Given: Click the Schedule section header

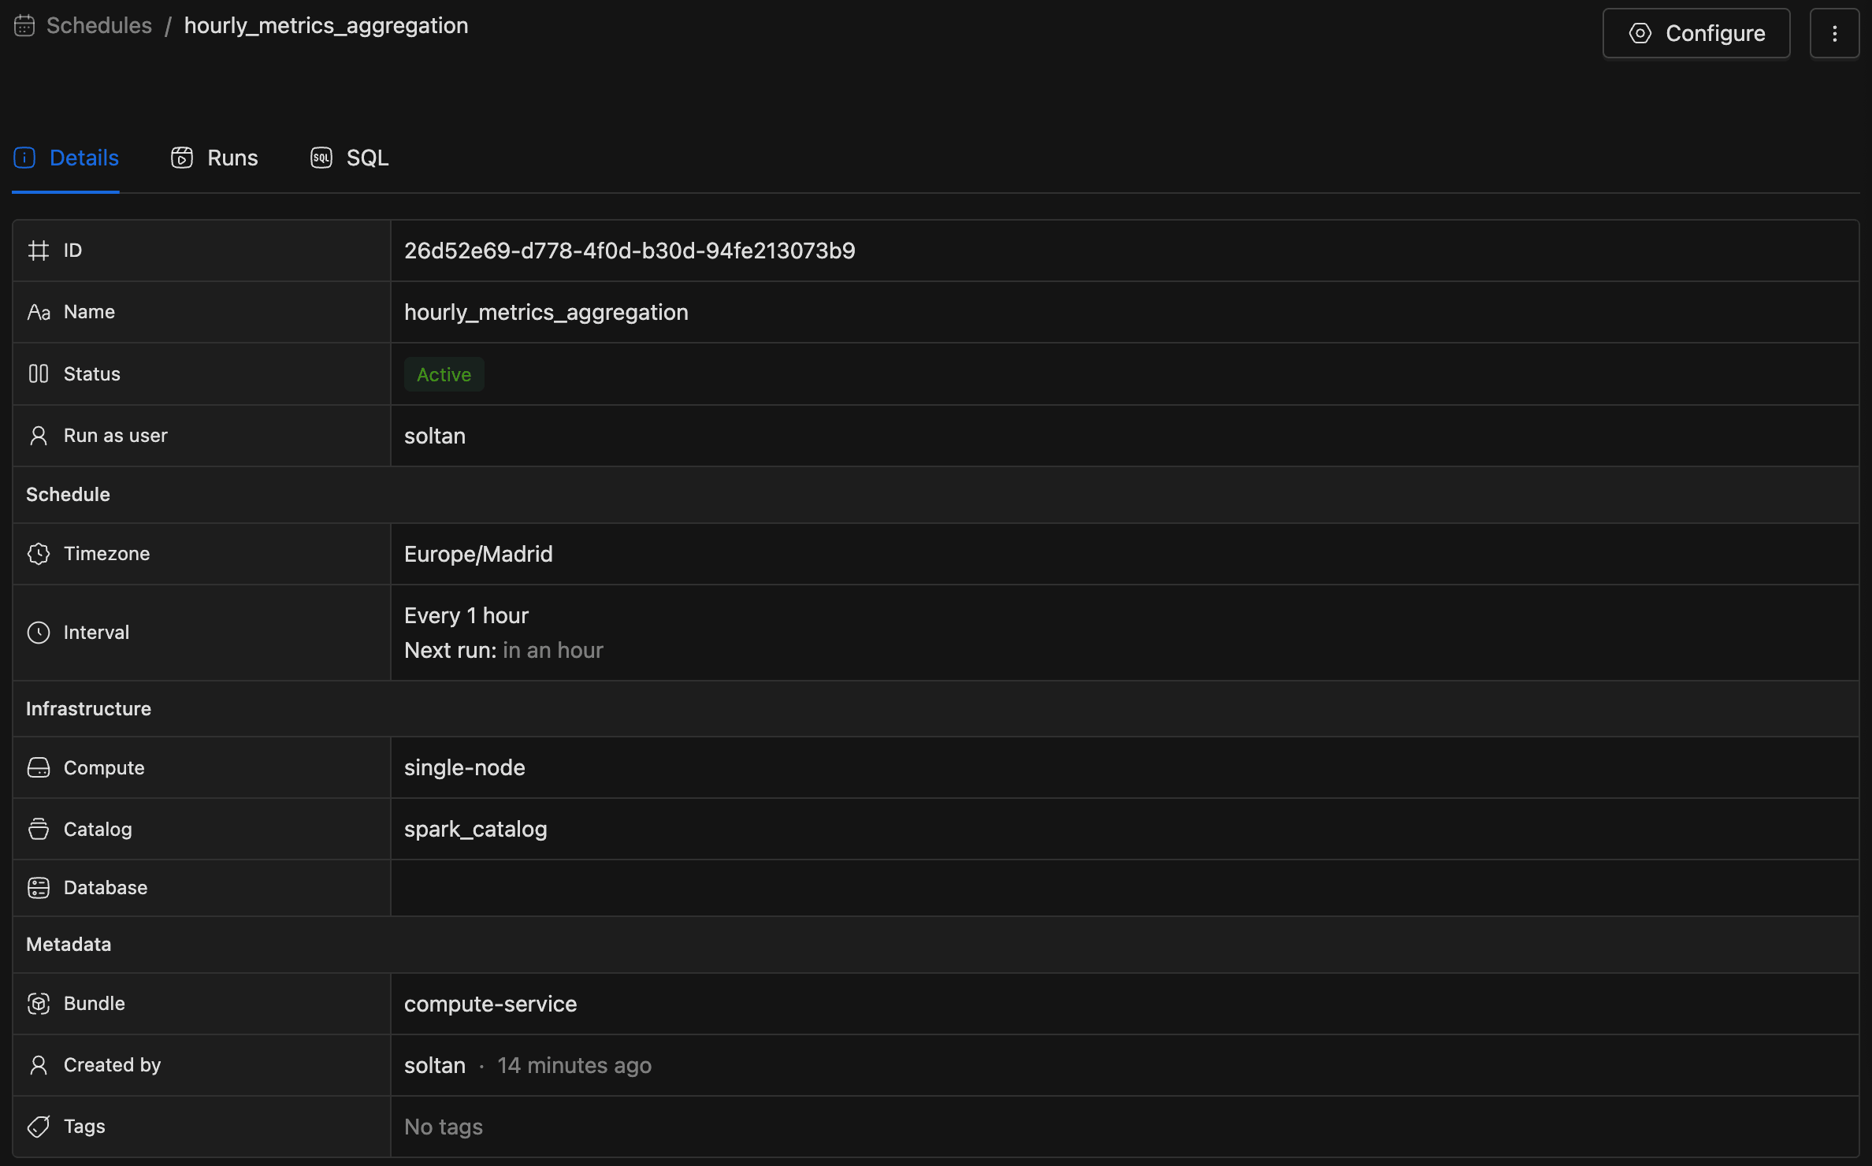Looking at the screenshot, I should (68, 495).
